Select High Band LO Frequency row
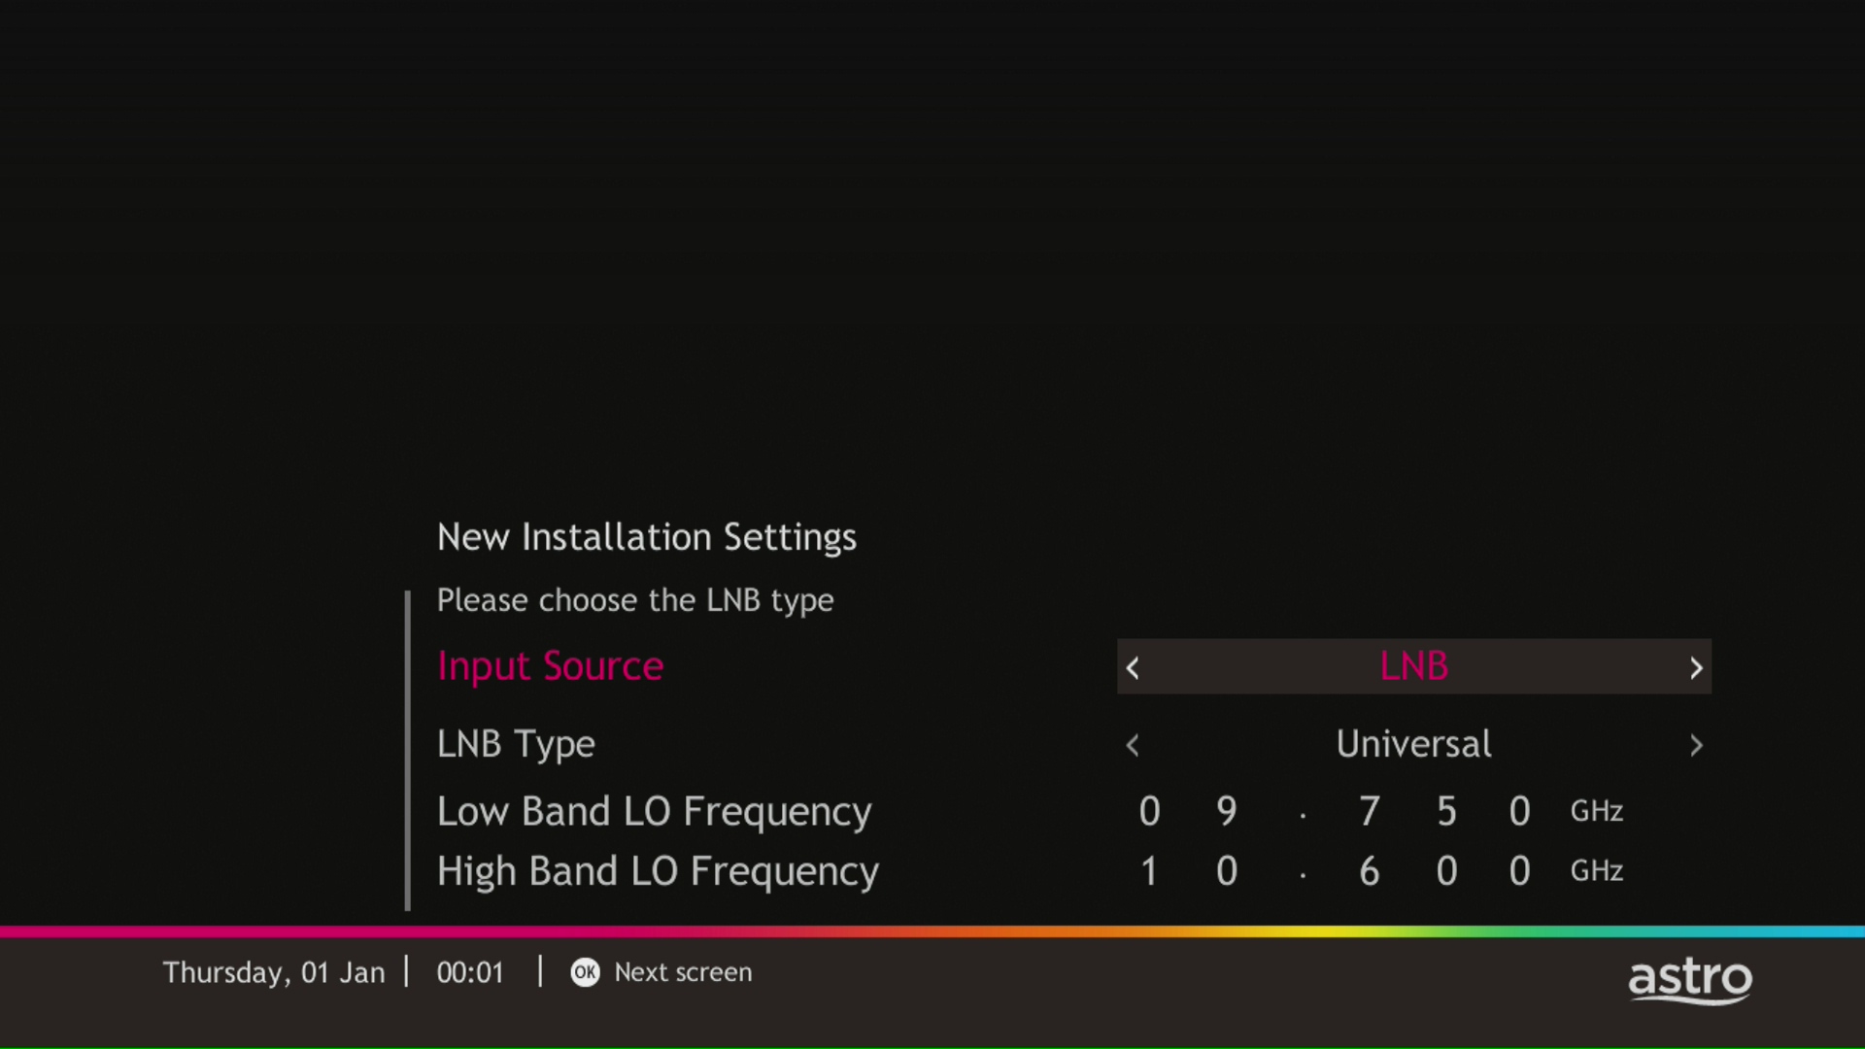This screenshot has width=1865, height=1049. click(658, 871)
